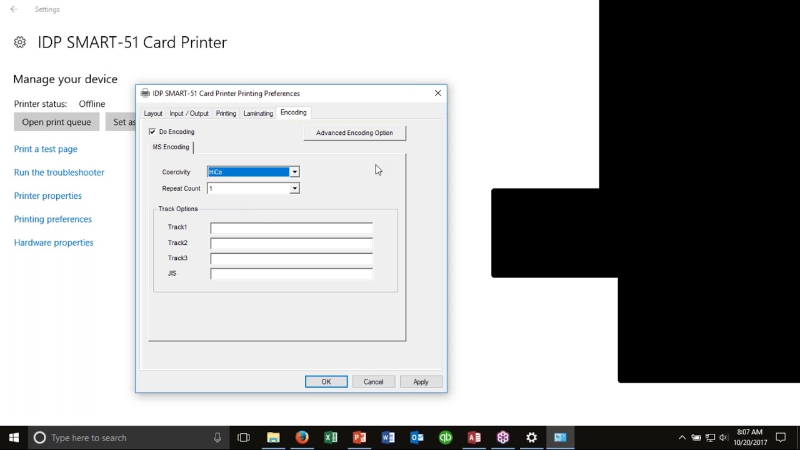
Task: Go back using the Settings back arrow
Action: 14,9
